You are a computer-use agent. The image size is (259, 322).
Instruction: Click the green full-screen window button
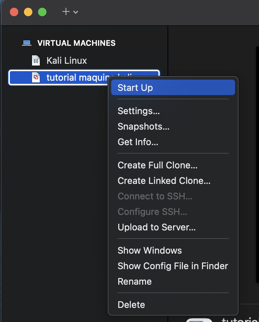click(x=42, y=12)
